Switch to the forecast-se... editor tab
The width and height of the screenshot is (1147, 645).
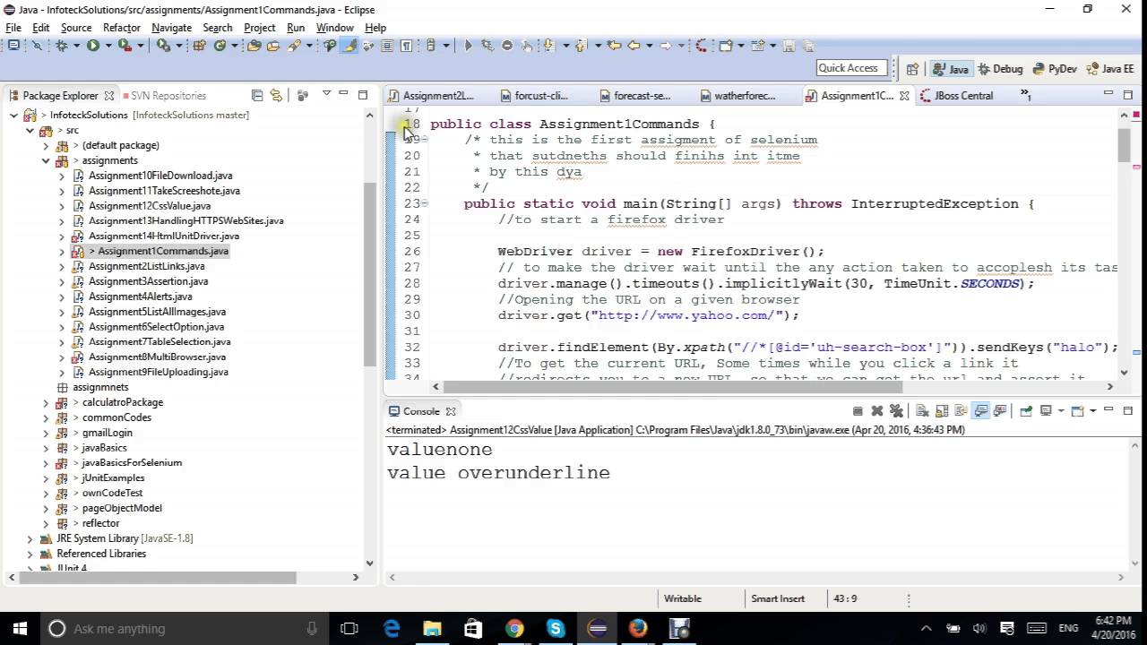pos(633,96)
